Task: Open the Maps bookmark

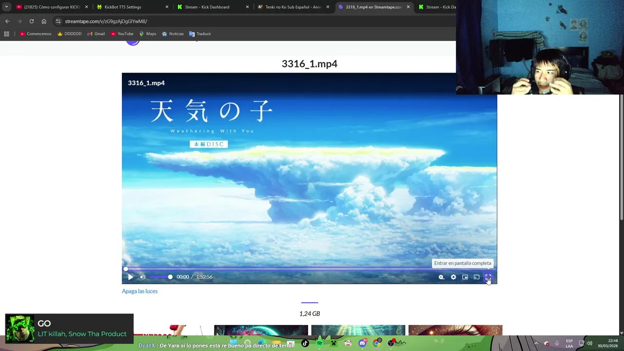Action: click(x=148, y=34)
